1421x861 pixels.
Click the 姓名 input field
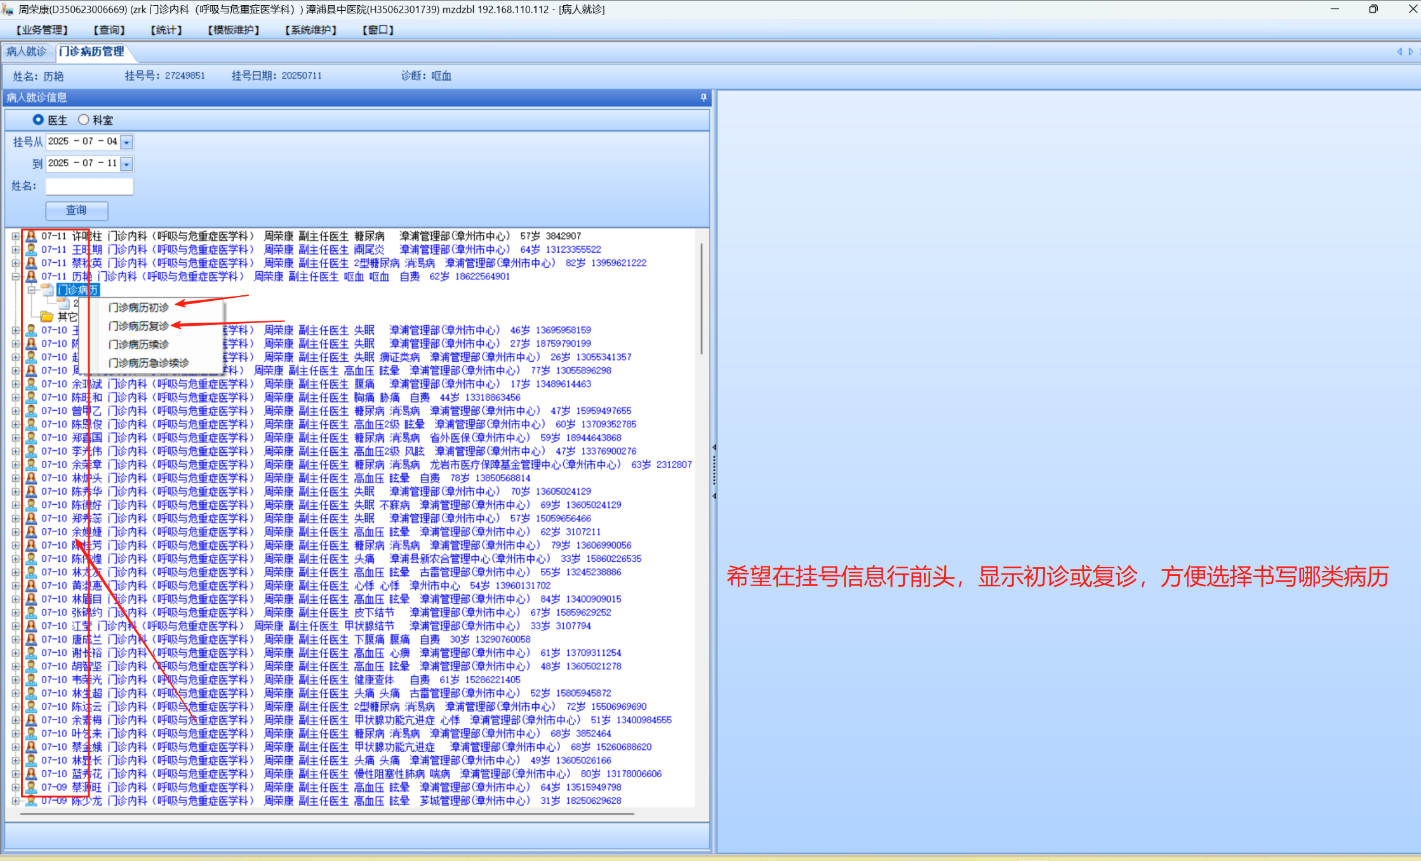click(x=90, y=186)
